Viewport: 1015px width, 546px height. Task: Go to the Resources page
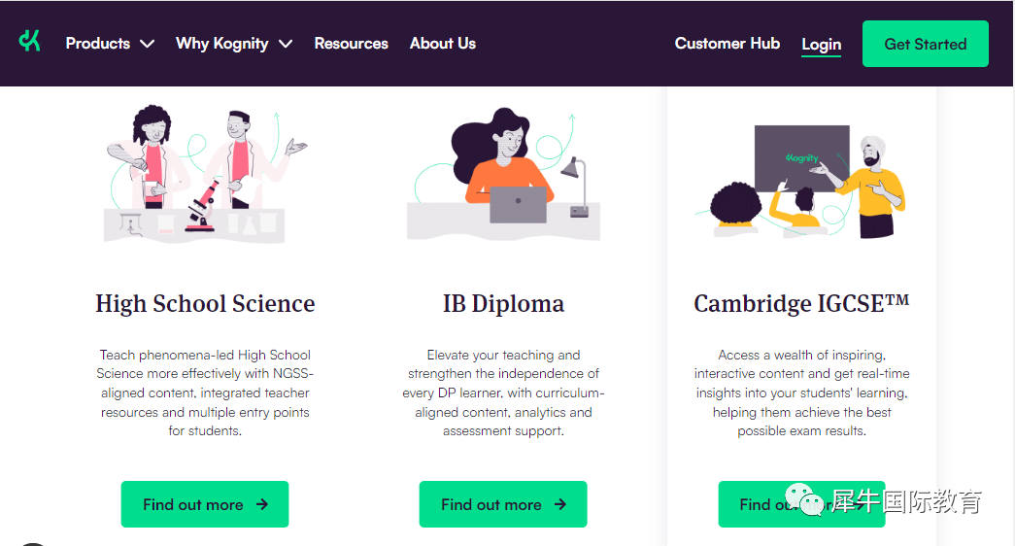pos(351,44)
